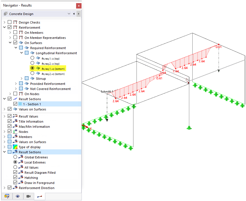This screenshot has height=201, width=246.
Task: Click the Max/Min Information eye icon
Action: [15, 126]
